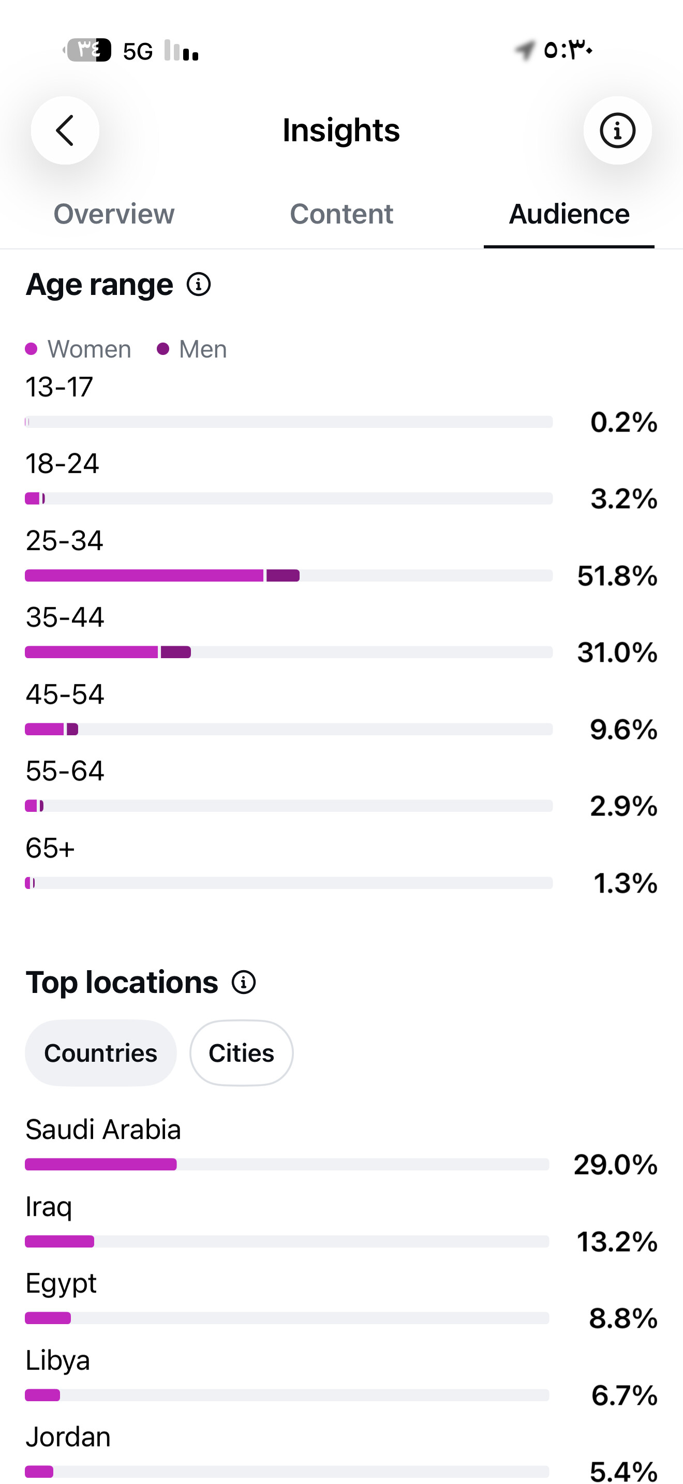Switch to the Overview tab
The height and width of the screenshot is (1484, 683).
(114, 214)
